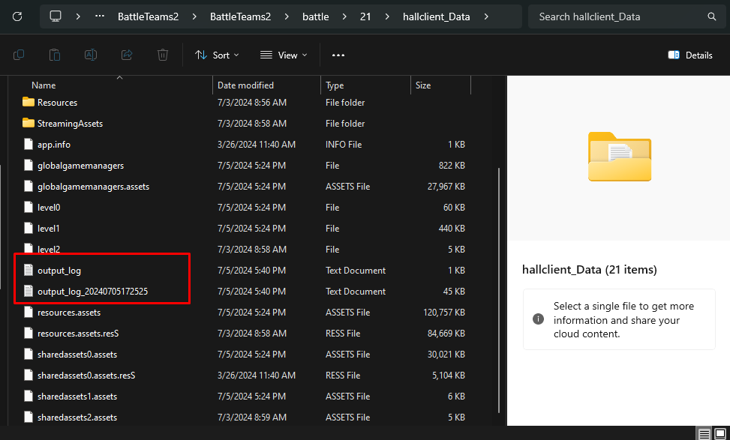Expand chevron after battle breadcrumb
The height and width of the screenshot is (440, 730).
click(x=344, y=16)
